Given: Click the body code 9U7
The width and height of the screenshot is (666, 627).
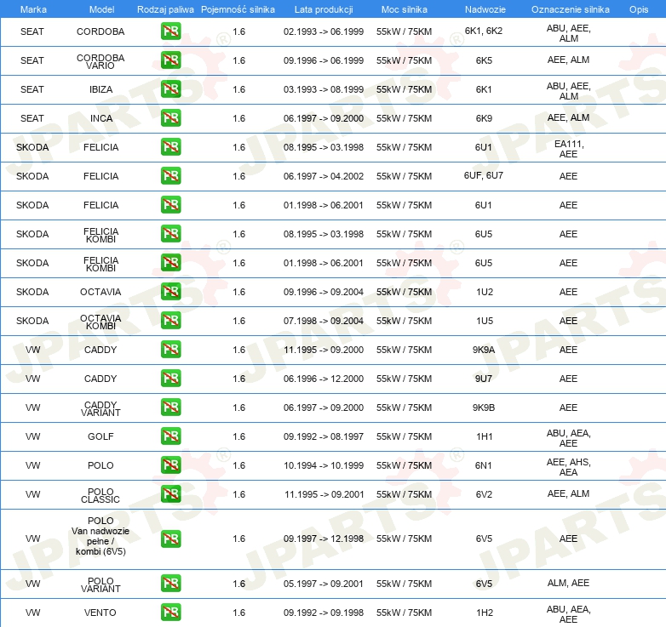Looking at the screenshot, I should tap(484, 379).
